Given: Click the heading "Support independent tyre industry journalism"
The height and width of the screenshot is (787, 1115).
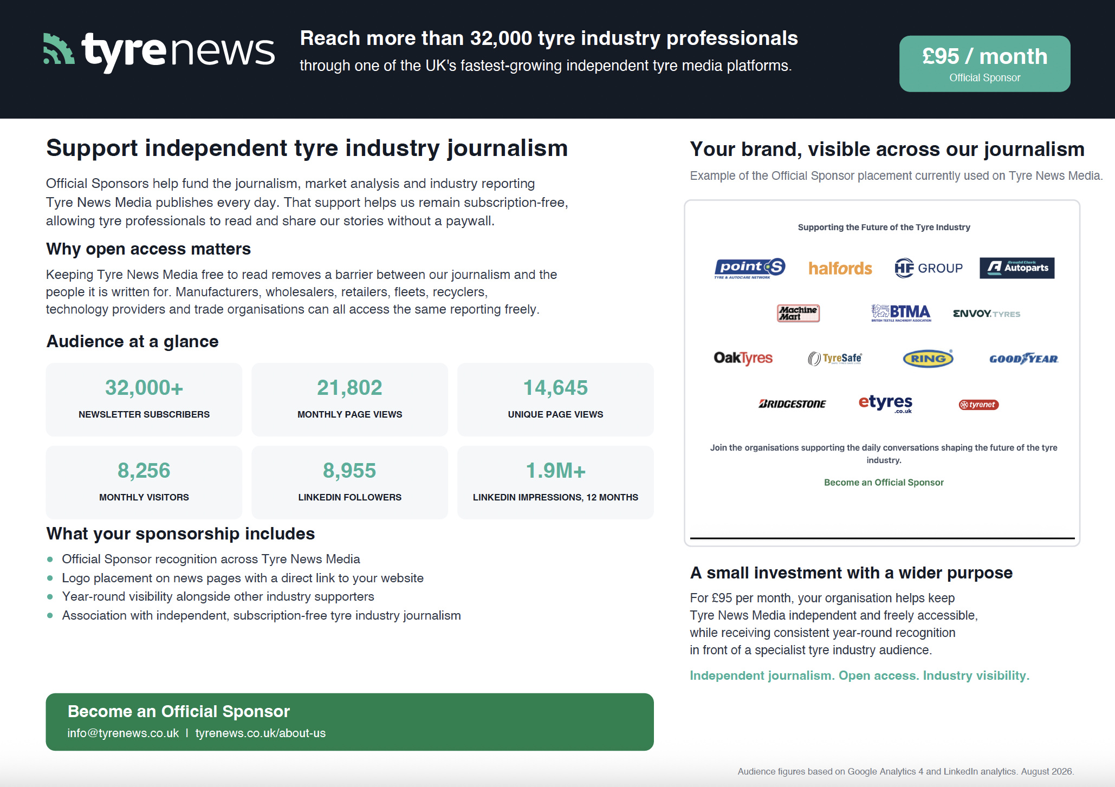Looking at the screenshot, I should (x=307, y=148).
